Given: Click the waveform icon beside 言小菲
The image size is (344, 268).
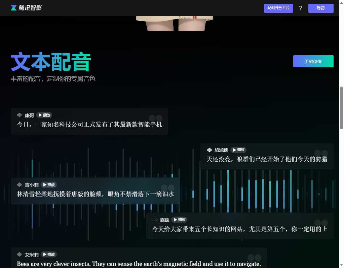Looking at the screenshot, I should pos(20,185).
